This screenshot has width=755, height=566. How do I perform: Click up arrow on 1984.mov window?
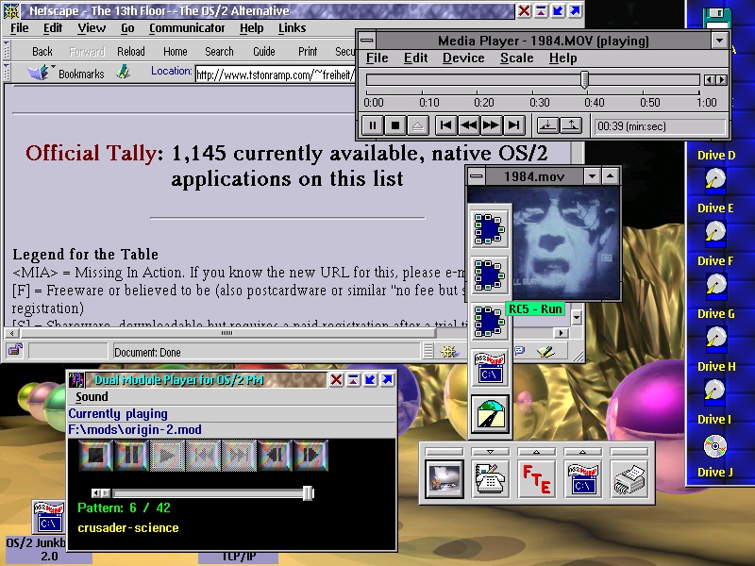pyautogui.click(x=610, y=176)
